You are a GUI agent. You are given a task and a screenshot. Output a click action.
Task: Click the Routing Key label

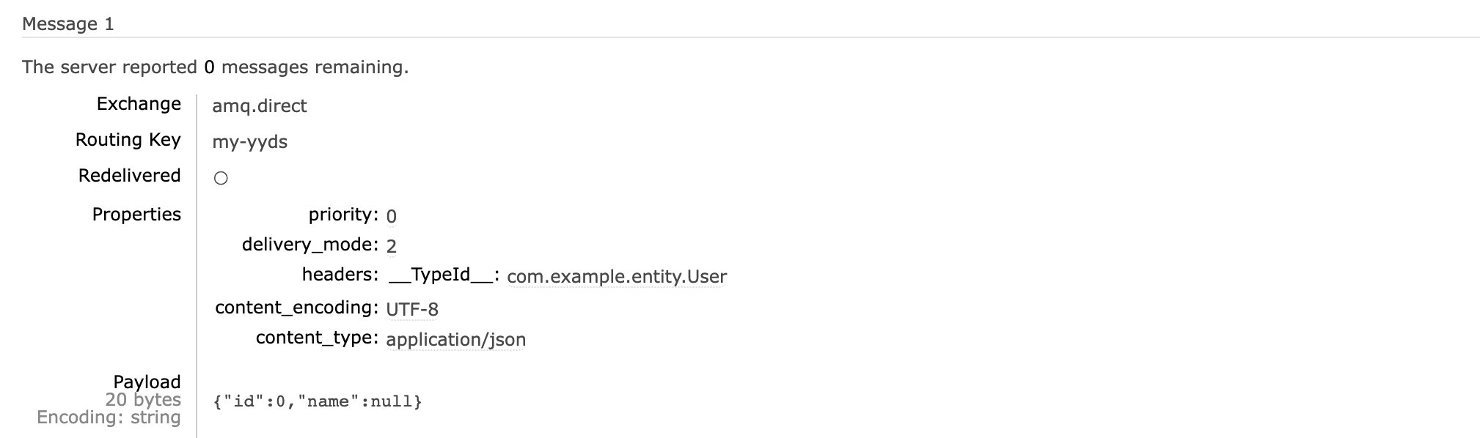[x=128, y=140]
